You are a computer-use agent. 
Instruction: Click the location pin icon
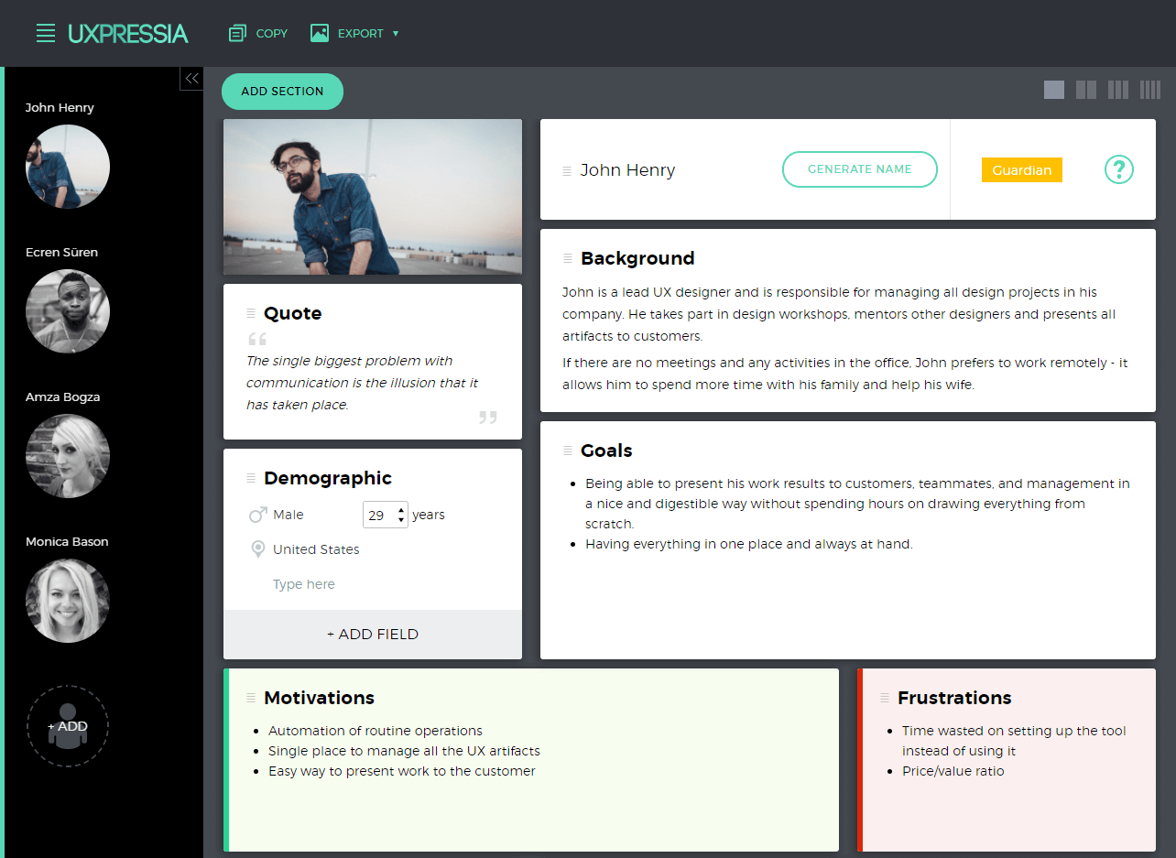pyautogui.click(x=258, y=549)
